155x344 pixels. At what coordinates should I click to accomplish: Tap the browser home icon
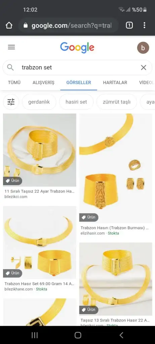9,26
